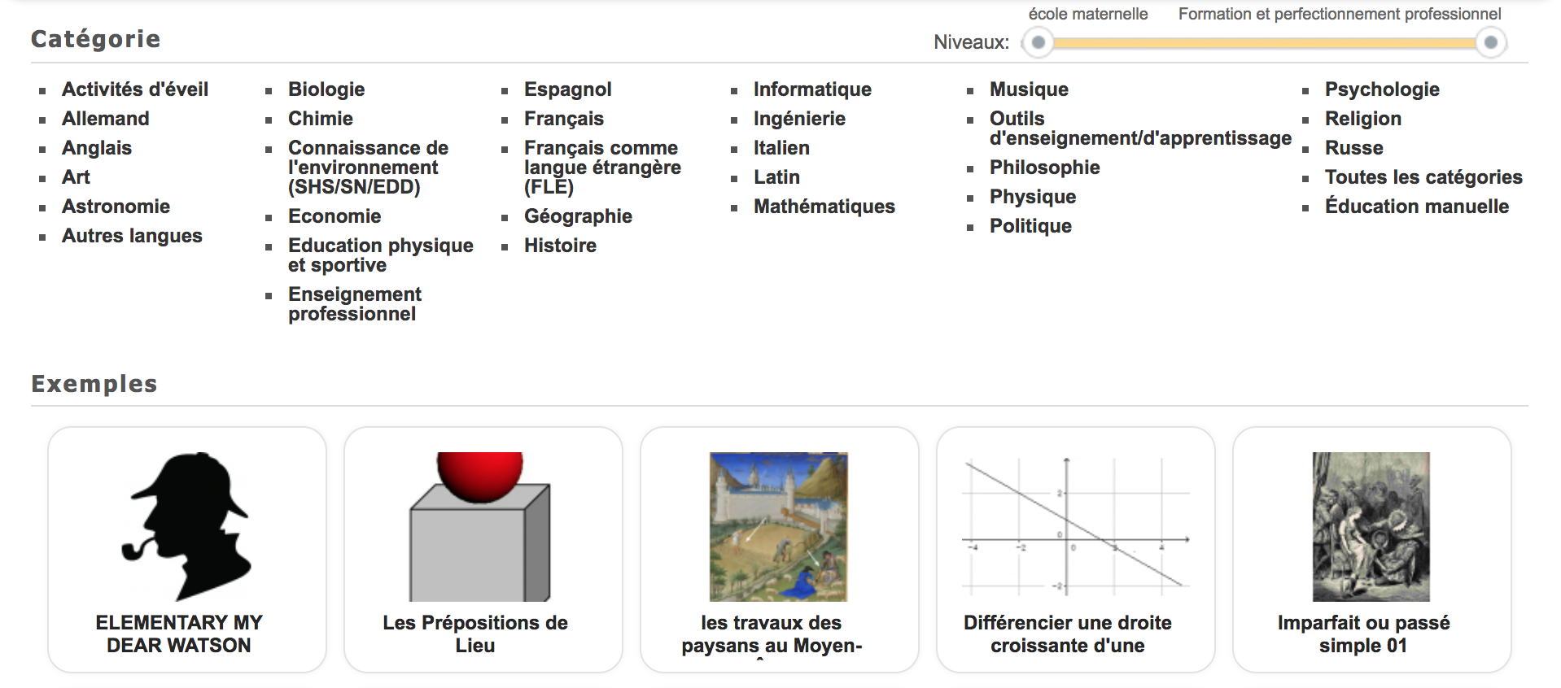
Task: Open the red ball on cube image
Action: pos(479,526)
